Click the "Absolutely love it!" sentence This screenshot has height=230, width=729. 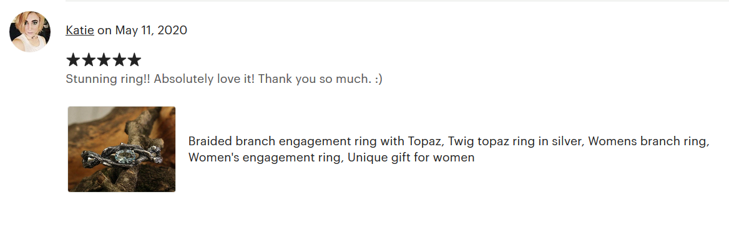coord(204,79)
